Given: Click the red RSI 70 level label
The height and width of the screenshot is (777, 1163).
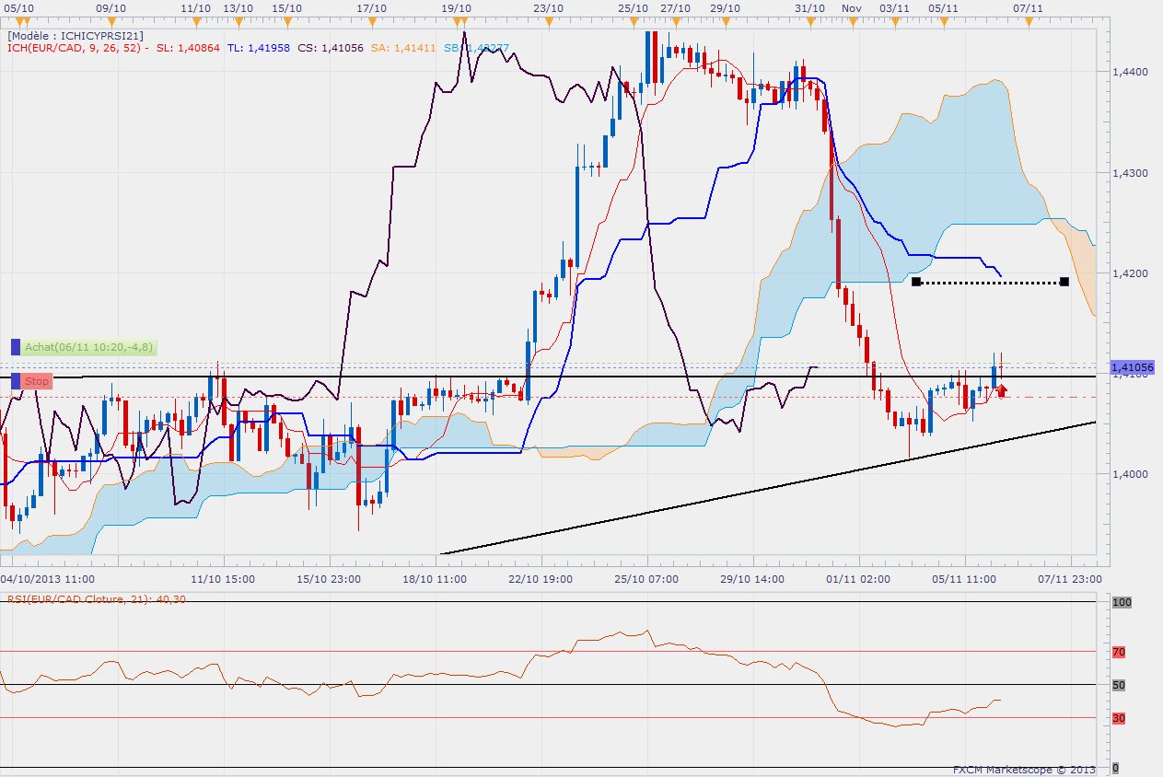Looking at the screenshot, I should pyautogui.click(x=1119, y=652).
